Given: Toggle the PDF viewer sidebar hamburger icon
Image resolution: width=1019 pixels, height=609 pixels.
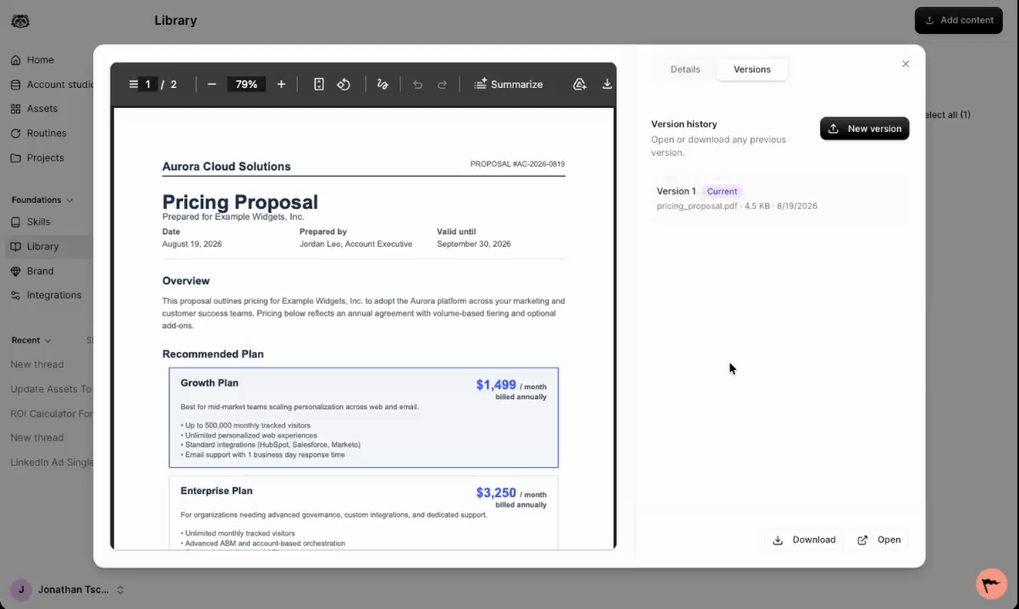Looking at the screenshot, I should click(x=134, y=84).
